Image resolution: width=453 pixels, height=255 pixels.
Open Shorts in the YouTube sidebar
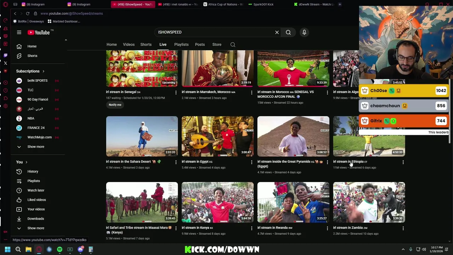click(32, 56)
